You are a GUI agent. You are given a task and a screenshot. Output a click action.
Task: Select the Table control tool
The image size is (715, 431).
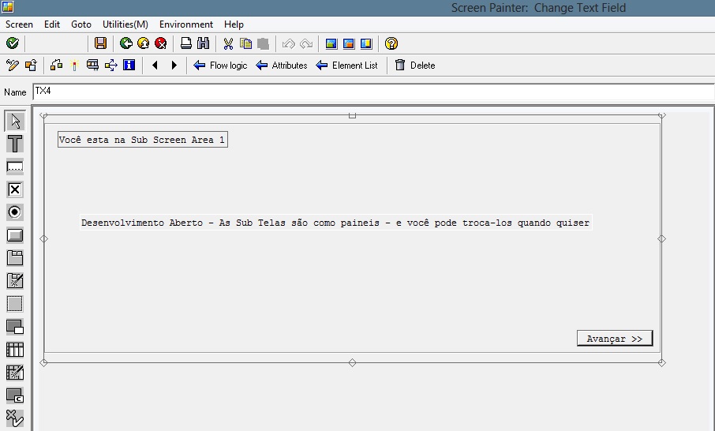click(15, 350)
